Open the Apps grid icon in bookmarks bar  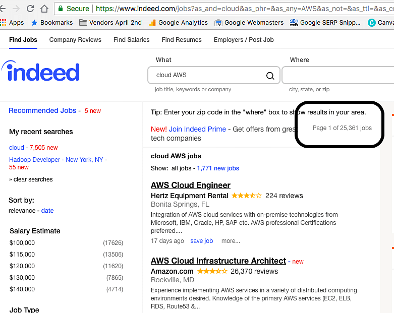[3, 23]
